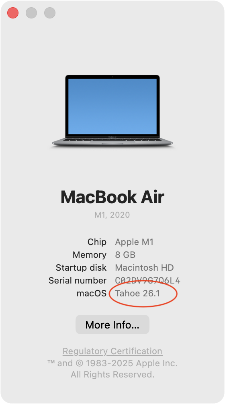
Task: Open the Regulatory Certification link
Action: tap(112, 351)
